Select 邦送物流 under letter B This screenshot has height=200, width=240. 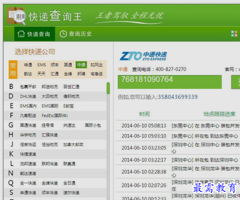(50, 87)
